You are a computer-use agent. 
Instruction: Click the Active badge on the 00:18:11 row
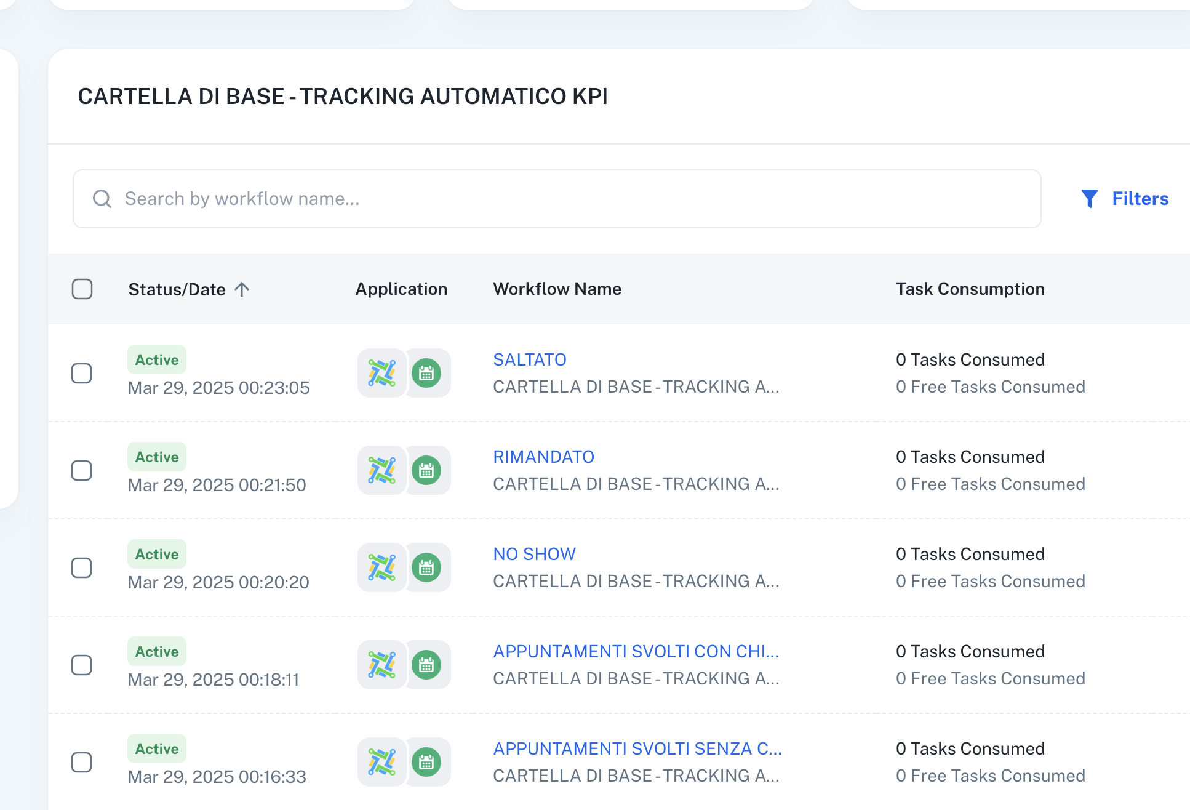click(157, 651)
